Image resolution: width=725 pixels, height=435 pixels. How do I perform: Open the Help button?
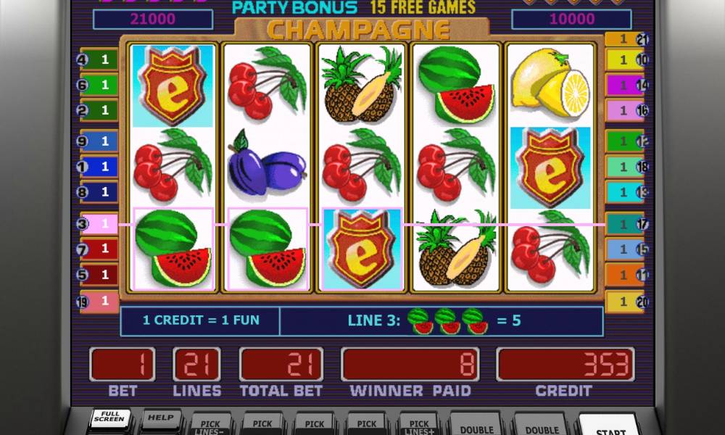click(160, 418)
